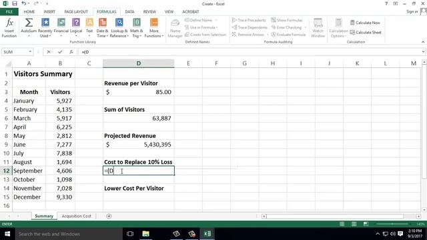Expand the Error Checking dropdown arrow
This screenshot has width=427, height=240.
(306, 27)
